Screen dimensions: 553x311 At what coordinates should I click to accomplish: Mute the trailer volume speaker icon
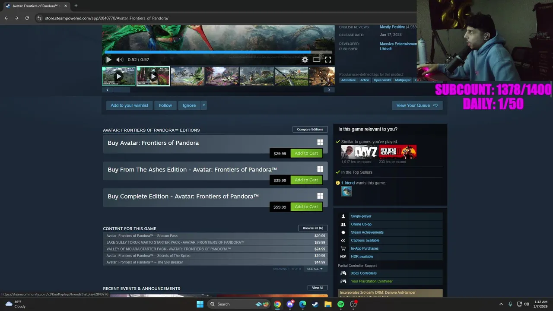[x=120, y=60]
